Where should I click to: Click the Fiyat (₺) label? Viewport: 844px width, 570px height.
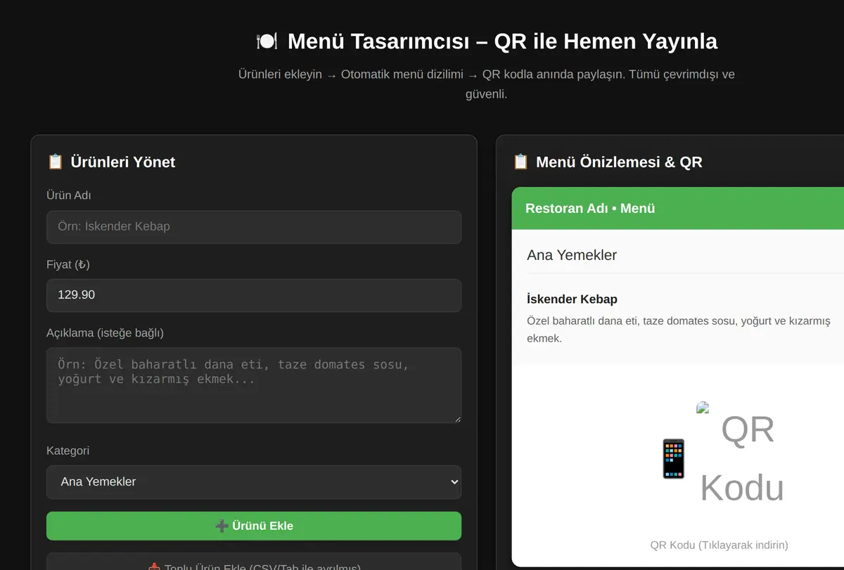pyautogui.click(x=68, y=264)
